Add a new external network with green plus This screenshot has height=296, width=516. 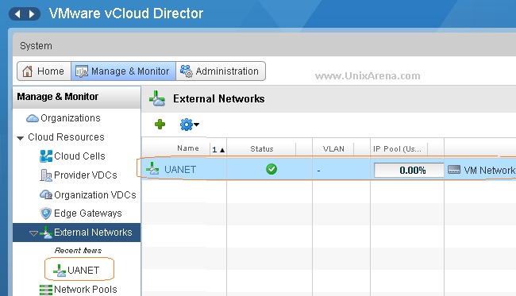(160, 125)
